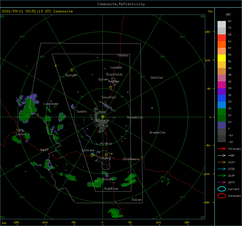This screenshot has width=242, height=226.
Task: Click the Composite_Reflectivity title
Action: (x=121, y=4)
